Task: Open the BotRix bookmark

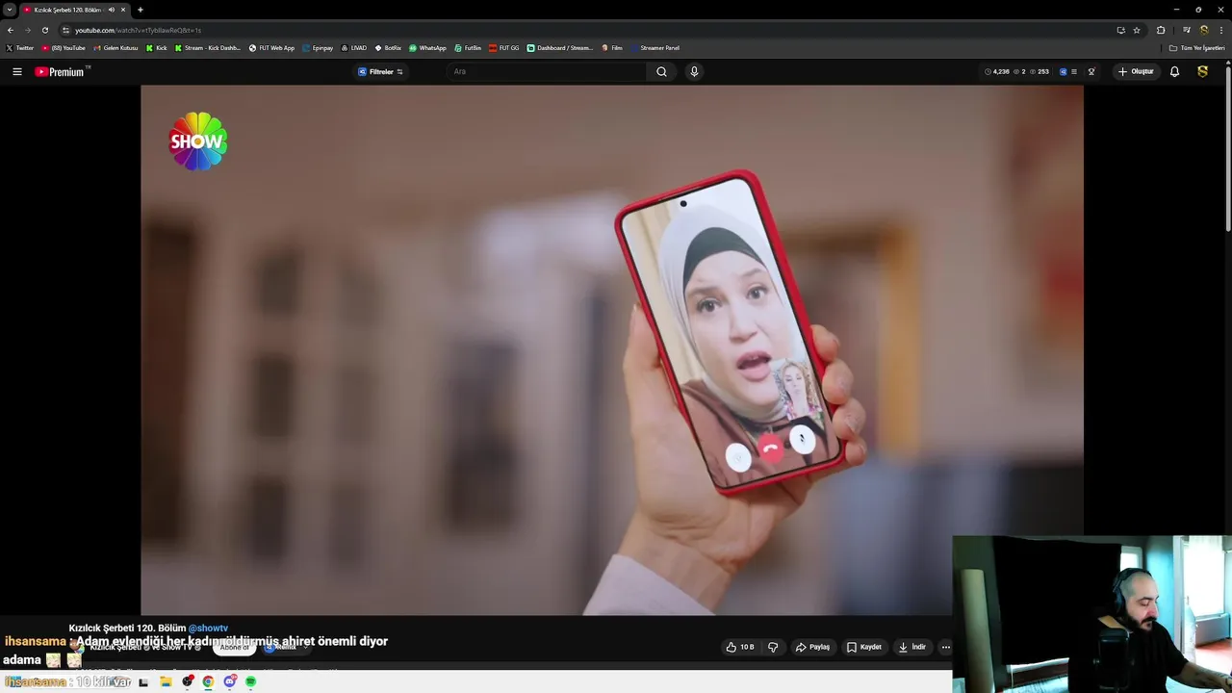Action: pos(388,48)
